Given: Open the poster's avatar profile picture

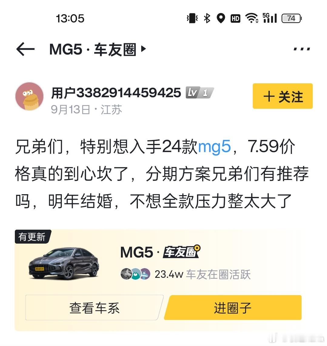Looking at the screenshot, I should coord(29,96).
